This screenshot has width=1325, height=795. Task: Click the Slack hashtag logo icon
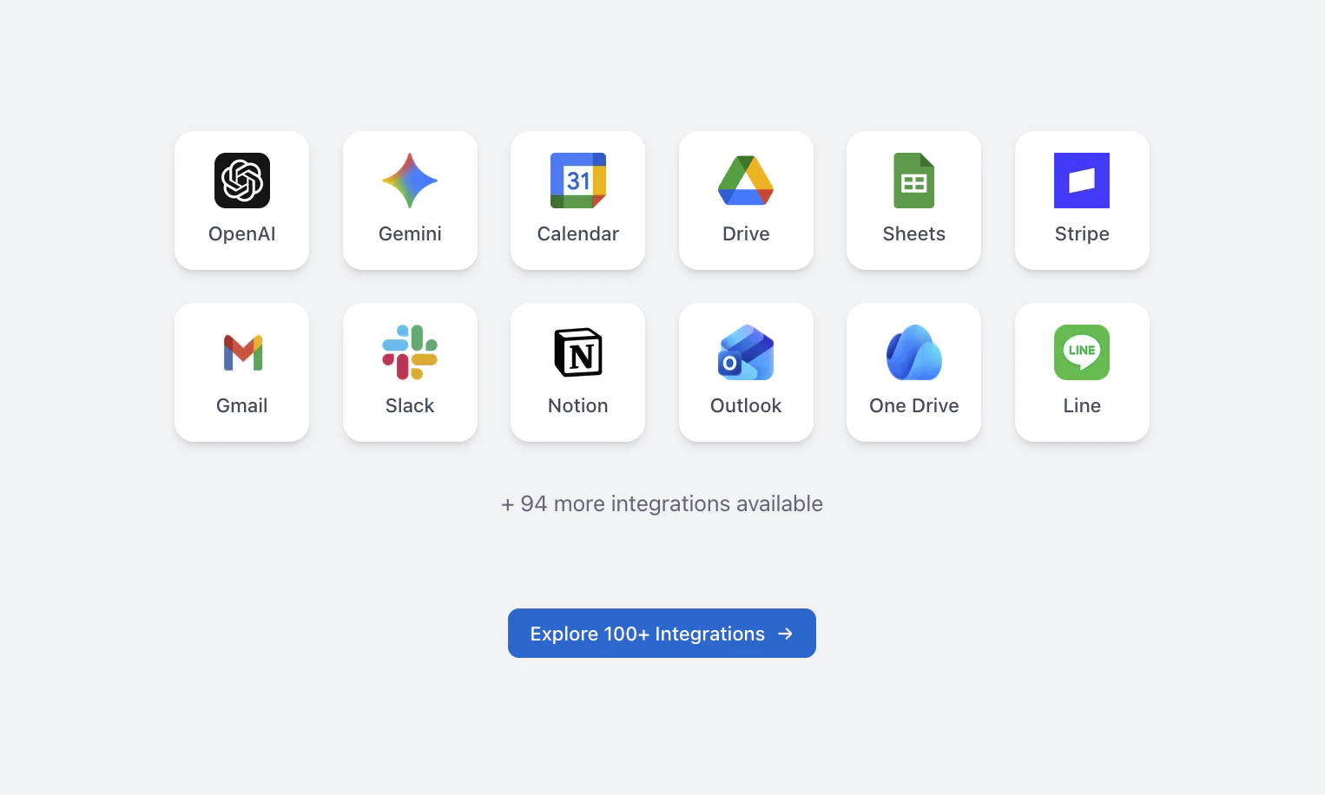click(x=410, y=352)
